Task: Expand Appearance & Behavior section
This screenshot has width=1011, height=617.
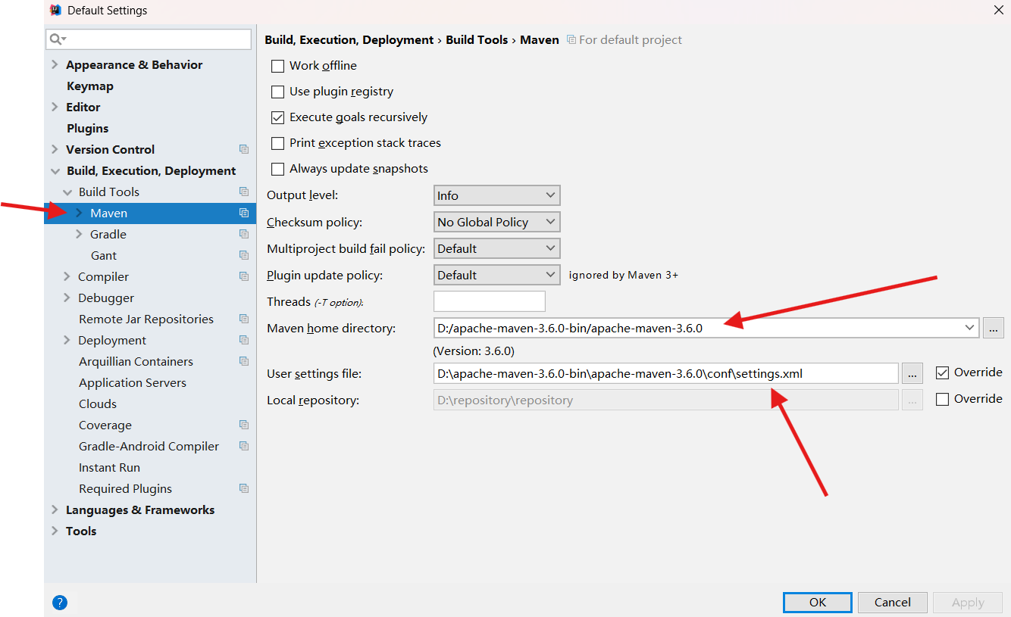Action: 55,65
